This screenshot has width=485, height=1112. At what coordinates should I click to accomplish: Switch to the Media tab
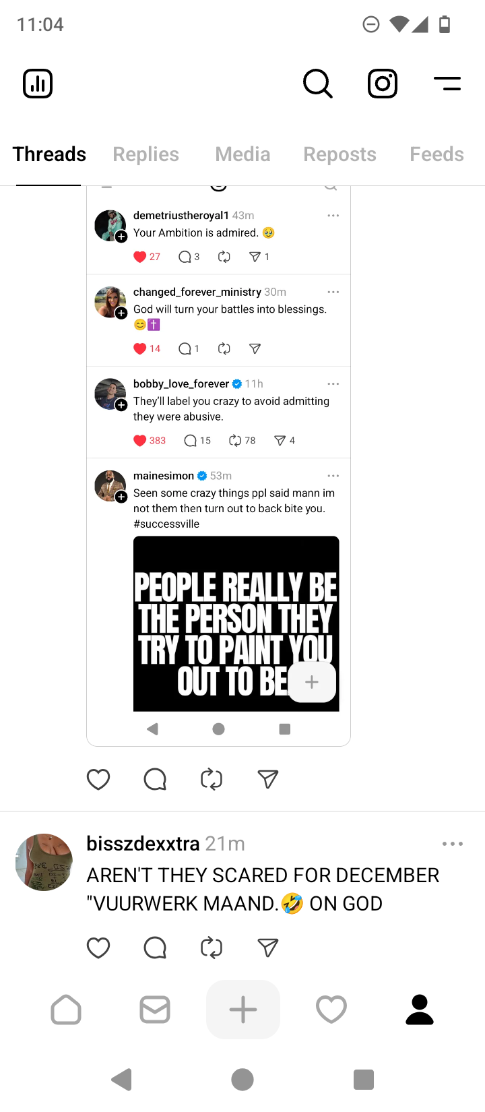[x=243, y=154]
